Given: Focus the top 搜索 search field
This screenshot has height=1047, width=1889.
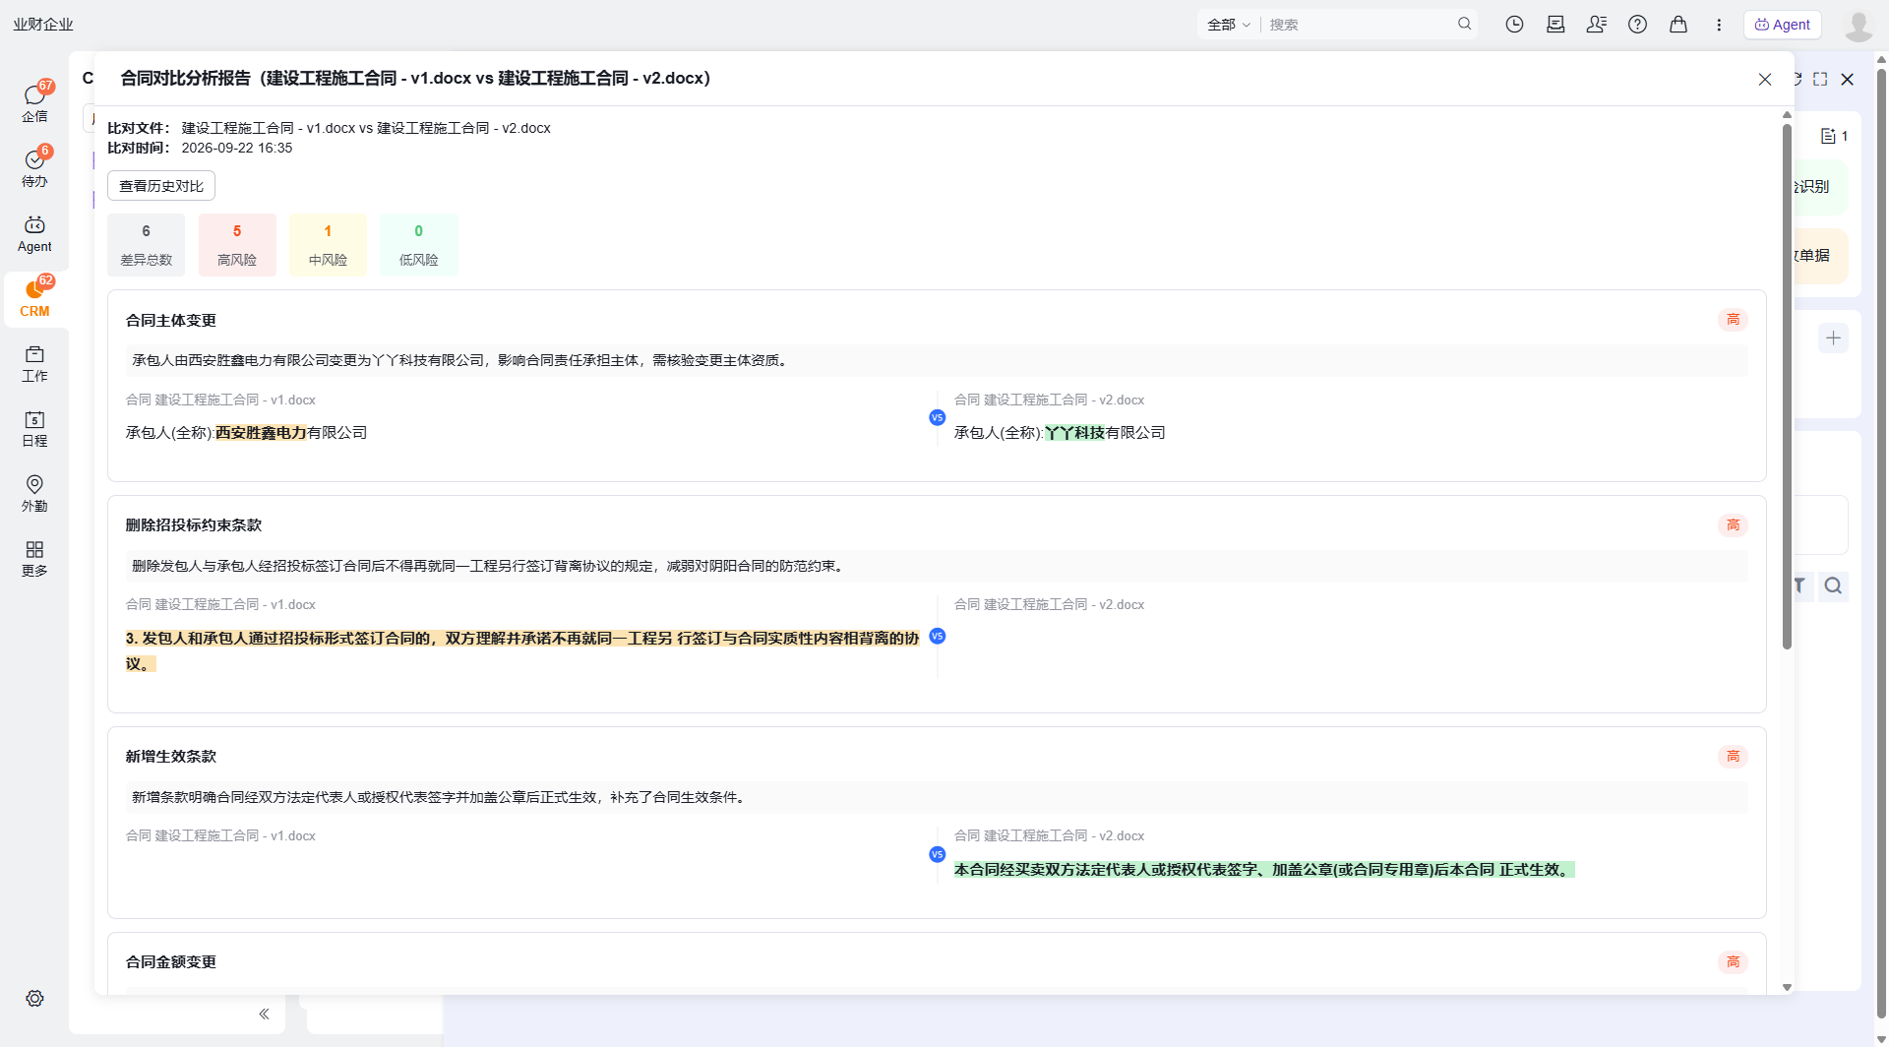Looking at the screenshot, I should pos(1360,25).
